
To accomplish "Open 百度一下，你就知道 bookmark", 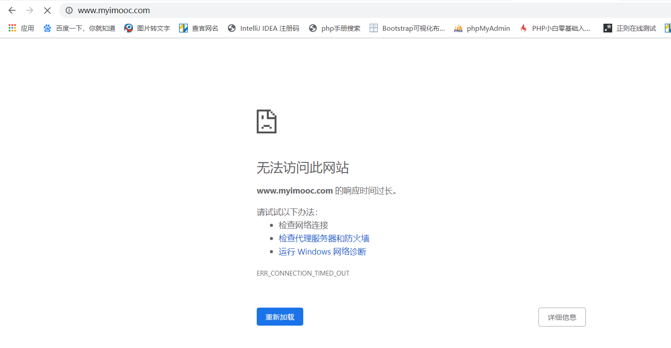I will pos(86,28).
